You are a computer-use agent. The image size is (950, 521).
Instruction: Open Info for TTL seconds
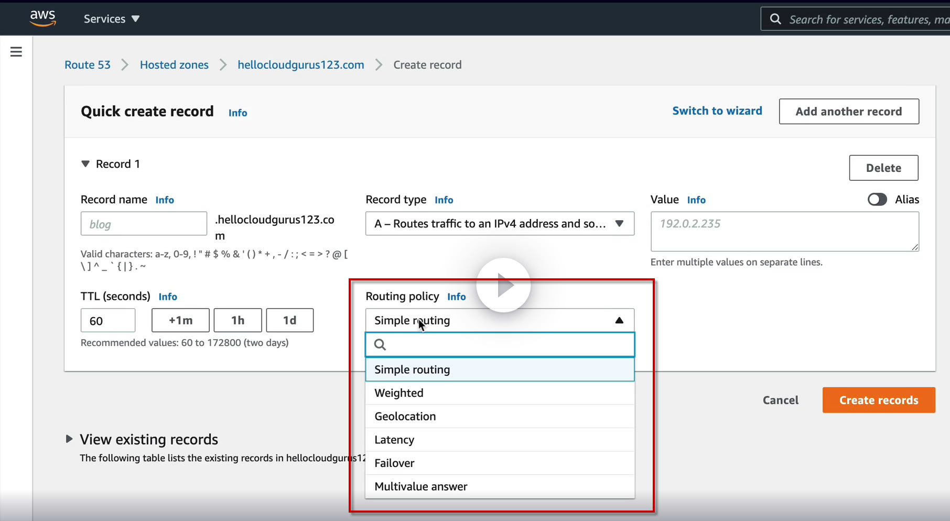[x=168, y=297]
